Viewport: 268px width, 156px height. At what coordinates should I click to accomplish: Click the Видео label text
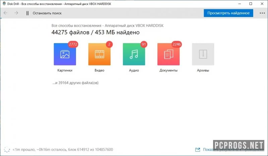click(x=99, y=70)
